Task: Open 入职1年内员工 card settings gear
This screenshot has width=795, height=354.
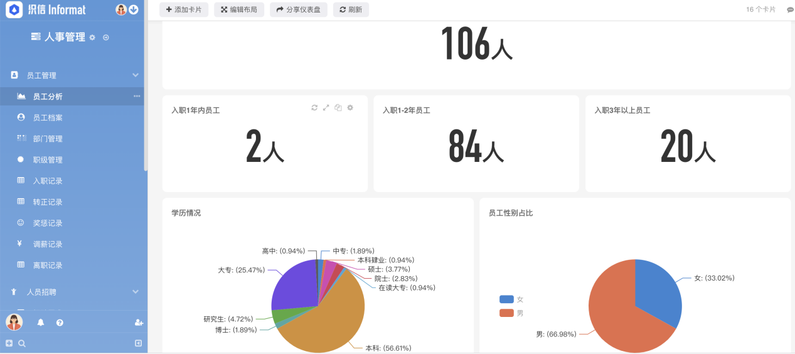Action: tap(350, 108)
